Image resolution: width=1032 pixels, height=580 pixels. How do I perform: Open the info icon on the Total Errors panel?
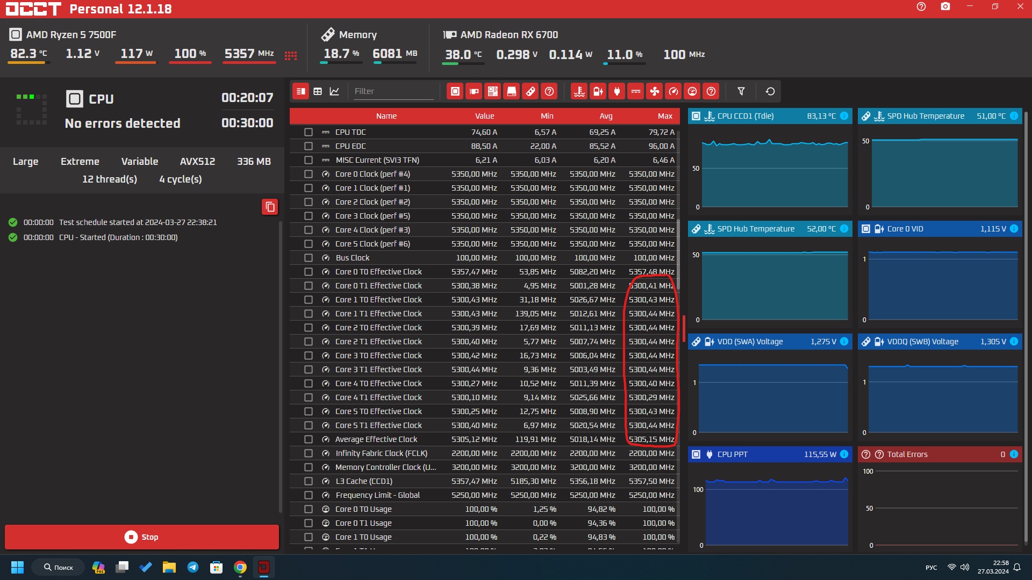[1014, 454]
